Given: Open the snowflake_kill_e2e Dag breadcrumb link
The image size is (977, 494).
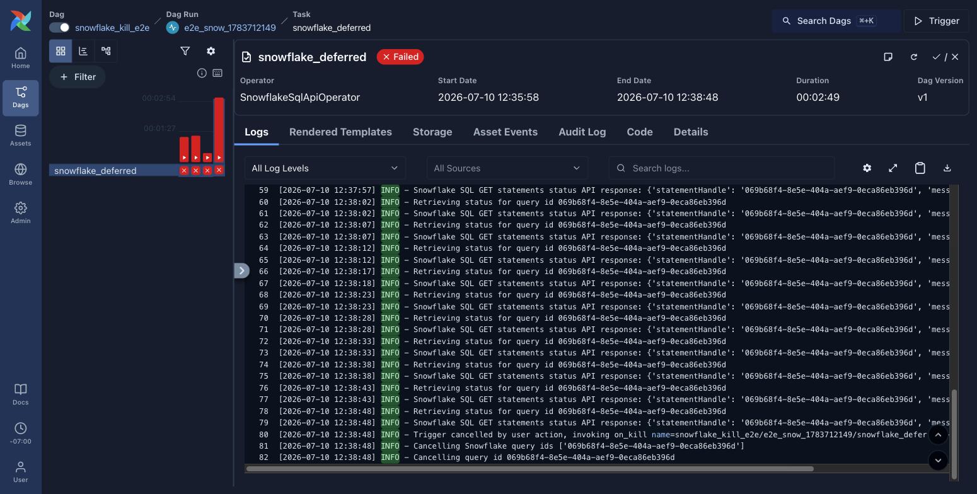Looking at the screenshot, I should pos(112,28).
